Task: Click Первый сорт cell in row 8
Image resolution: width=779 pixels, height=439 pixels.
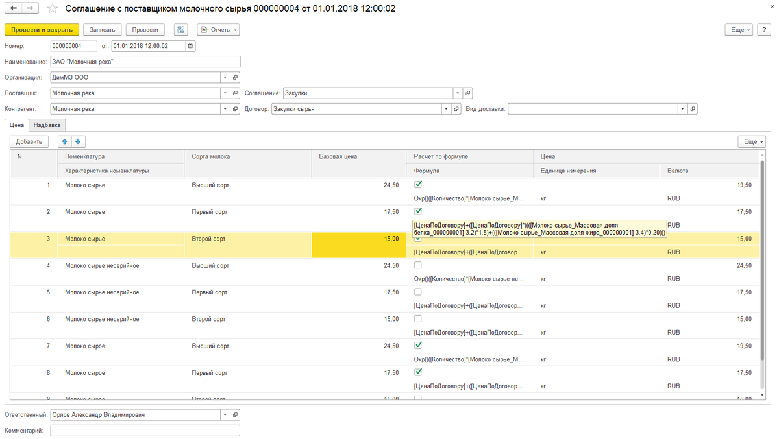Action: [x=248, y=373]
